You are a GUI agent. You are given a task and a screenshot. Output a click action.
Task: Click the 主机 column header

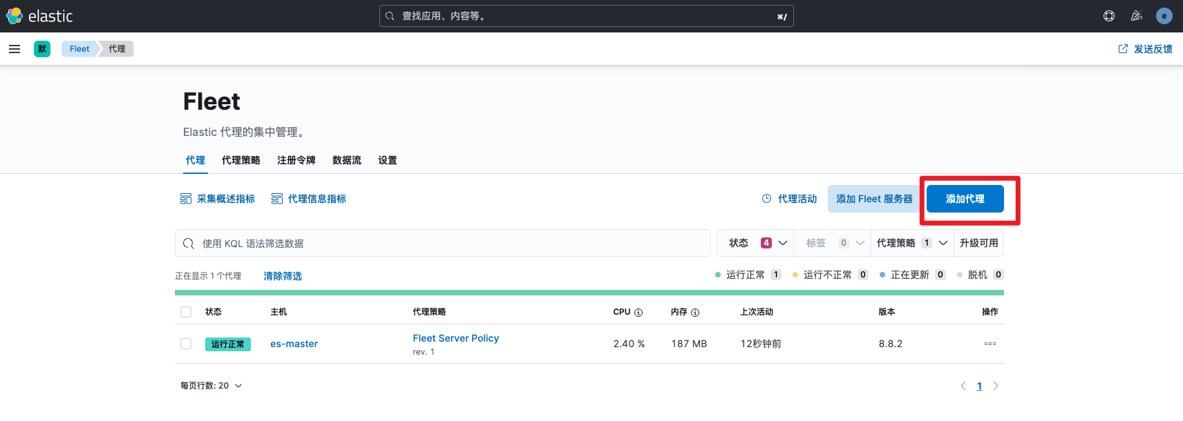(x=278, y=312)
